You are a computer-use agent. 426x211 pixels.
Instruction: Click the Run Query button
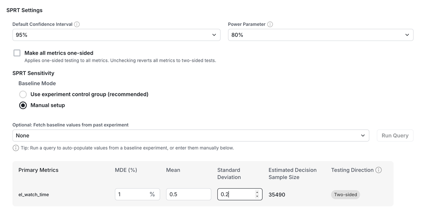[395, 136]
